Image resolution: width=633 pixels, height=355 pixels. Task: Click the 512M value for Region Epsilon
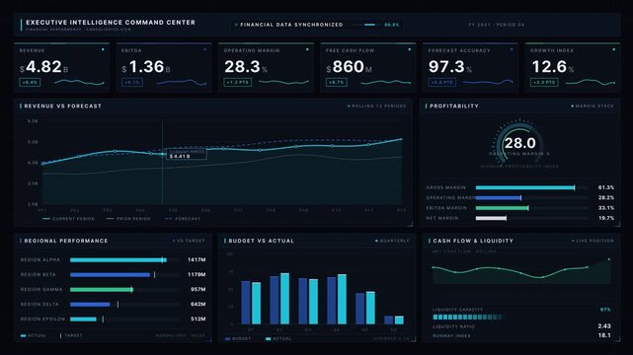point(198,319)
